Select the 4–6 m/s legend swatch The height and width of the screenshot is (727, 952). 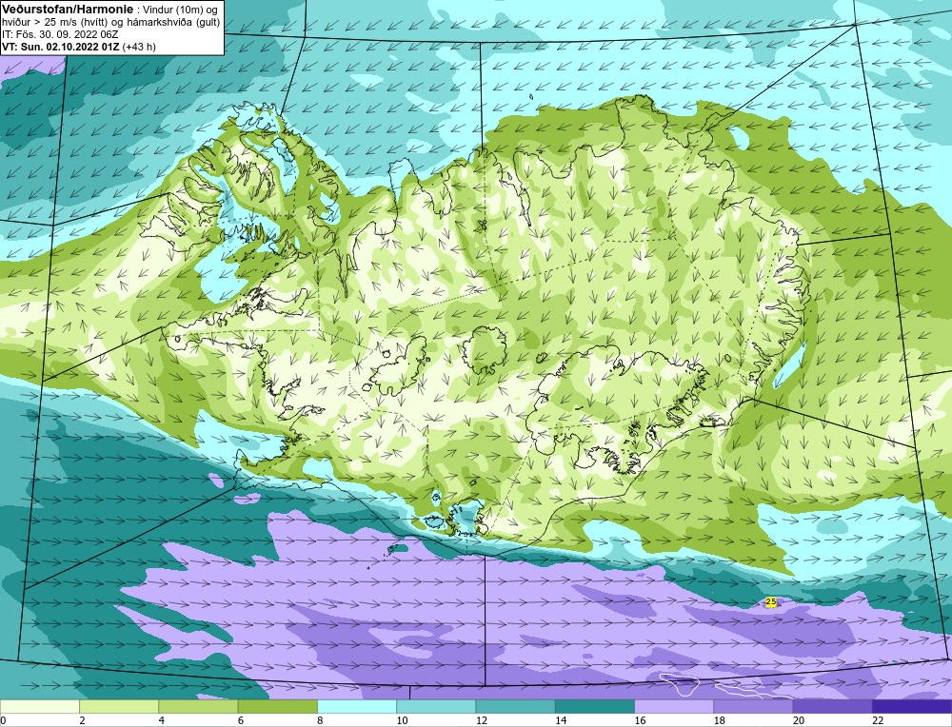point(198,706)
